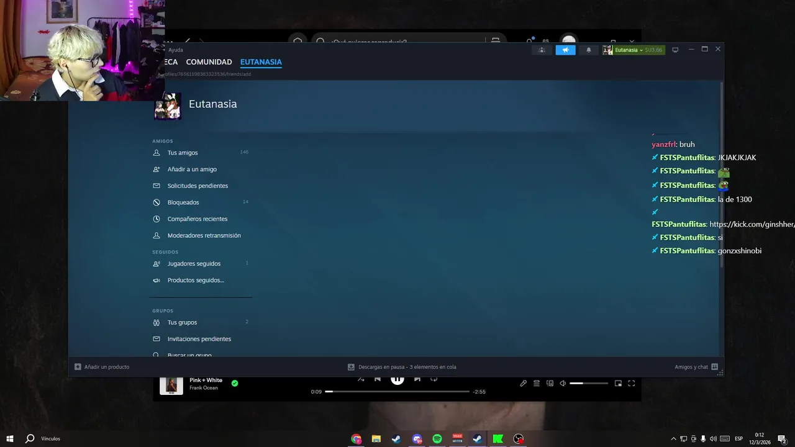
Task: Open Voicemeeter from the taskbar
Action: [457, 438]
